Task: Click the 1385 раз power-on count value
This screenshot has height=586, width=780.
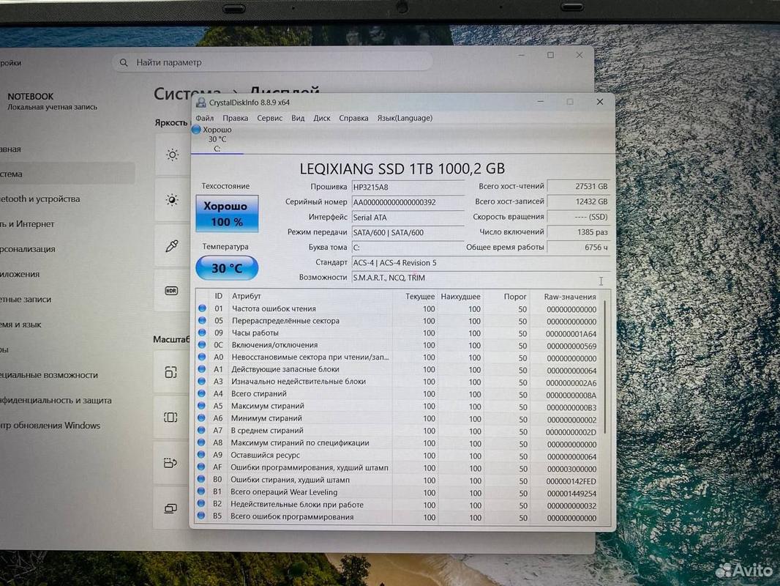Action: (579, 231)
